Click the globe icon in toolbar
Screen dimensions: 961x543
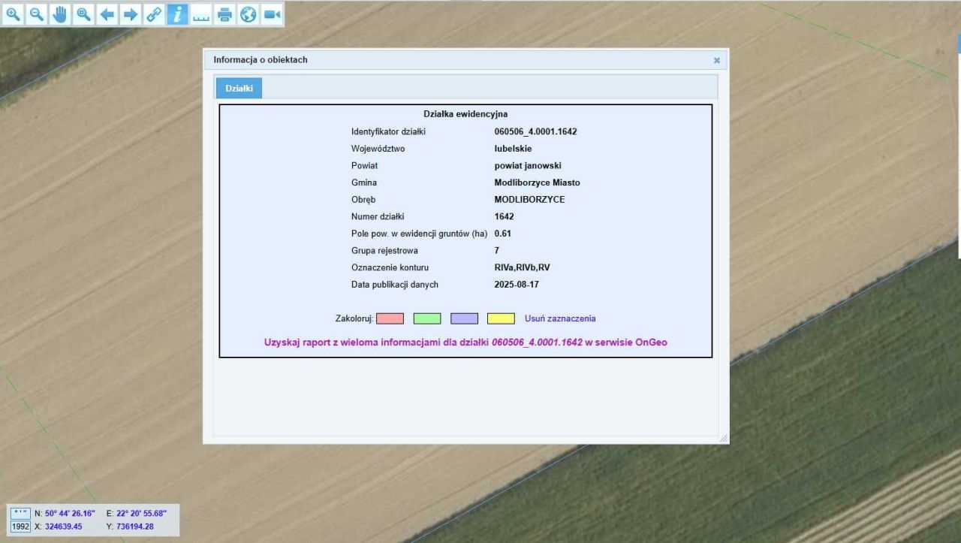(x=247, y=14)
